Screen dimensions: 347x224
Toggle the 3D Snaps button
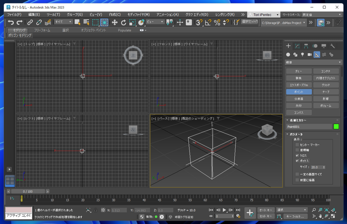pos(199,22)
